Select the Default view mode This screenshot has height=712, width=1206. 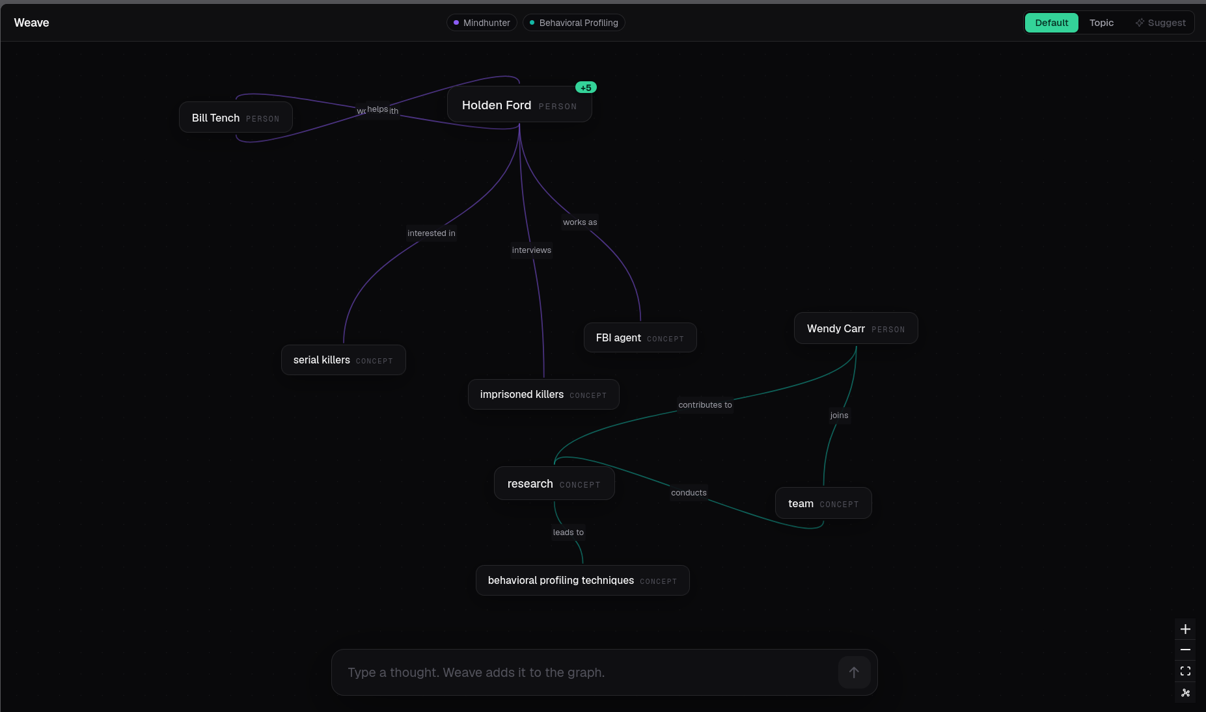click(x=1051, y=23)
